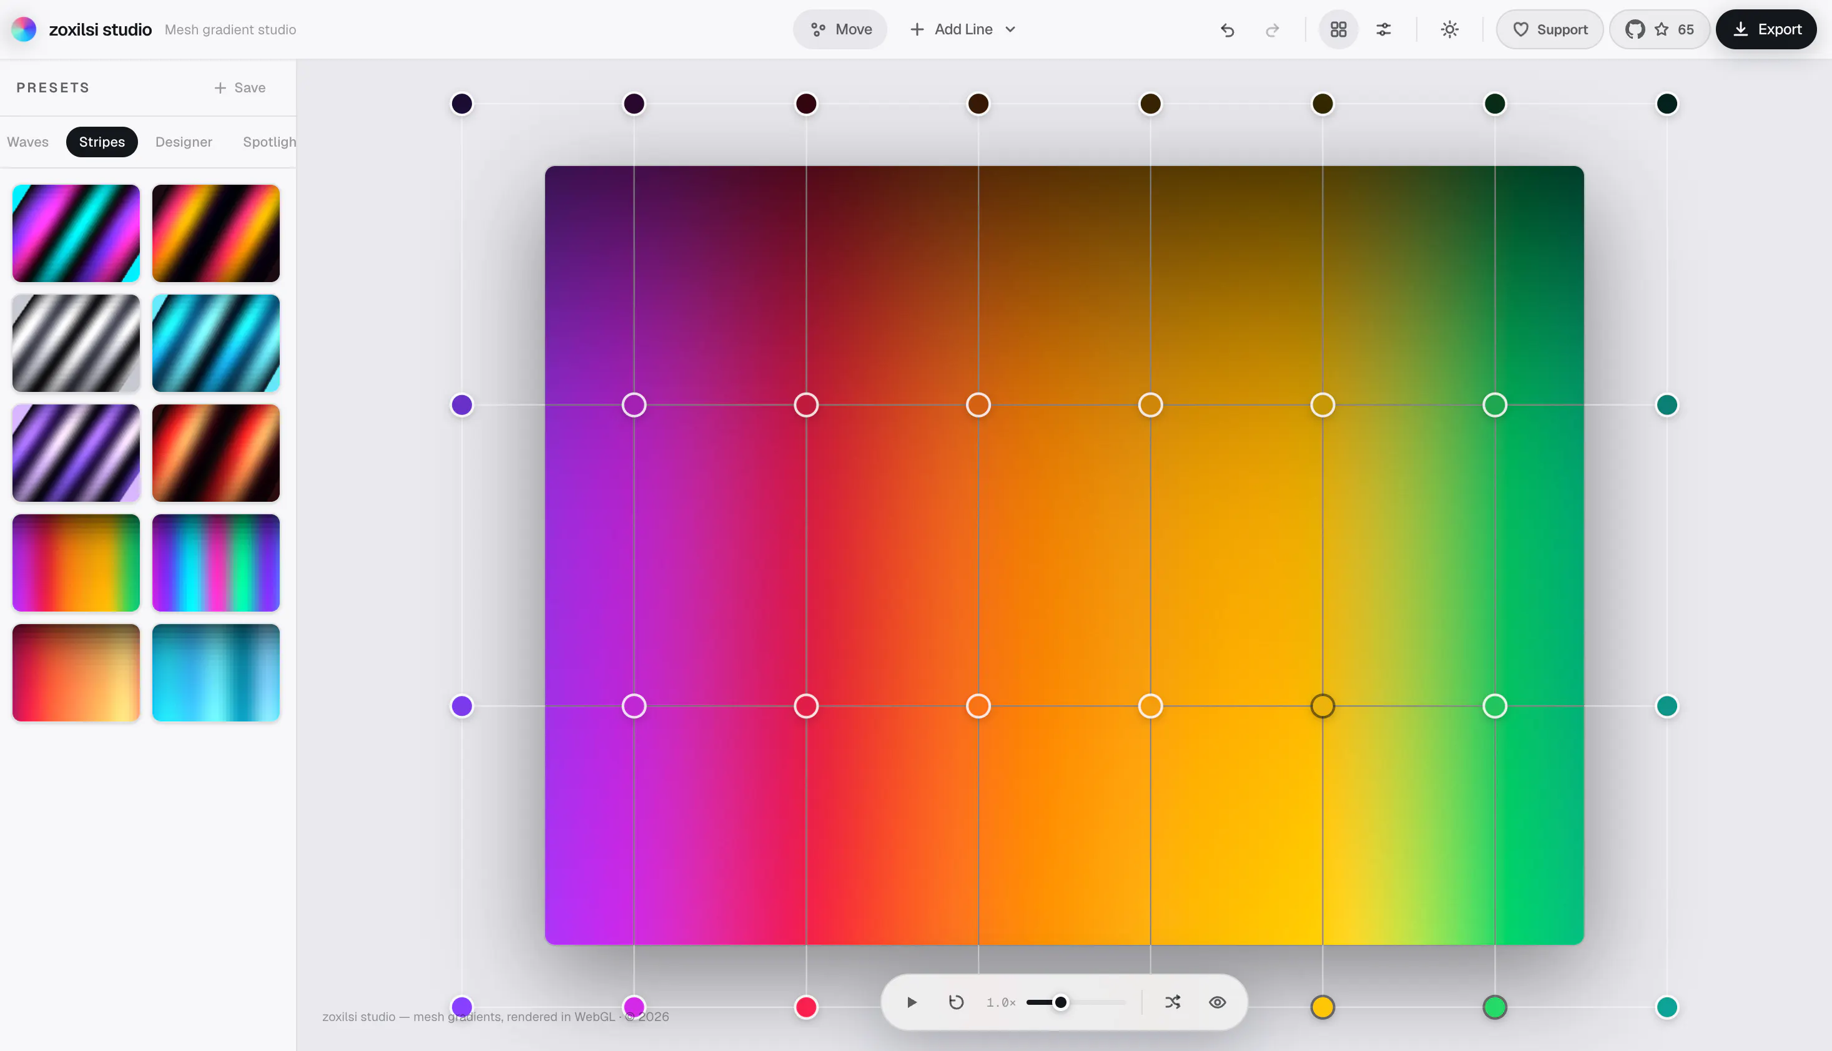1832x1051 pixels.
Task: Select the dark navy top-left control point
Action: pyautogui.click(x=462, y=104)
